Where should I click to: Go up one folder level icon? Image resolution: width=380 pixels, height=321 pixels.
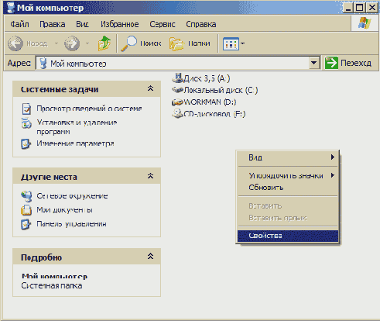point(104,43)
